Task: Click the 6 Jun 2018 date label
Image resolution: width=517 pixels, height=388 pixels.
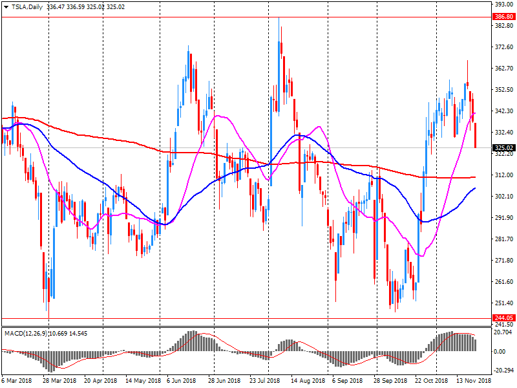Action: pos(182,380)
